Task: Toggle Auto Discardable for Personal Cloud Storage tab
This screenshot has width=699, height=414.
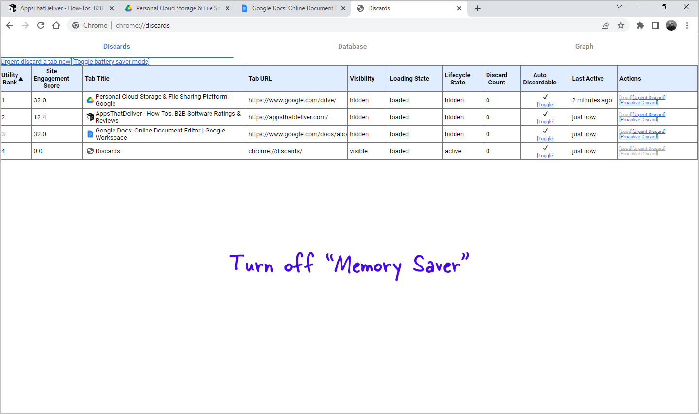Action: pyautogui.click(x=545, y=104)
